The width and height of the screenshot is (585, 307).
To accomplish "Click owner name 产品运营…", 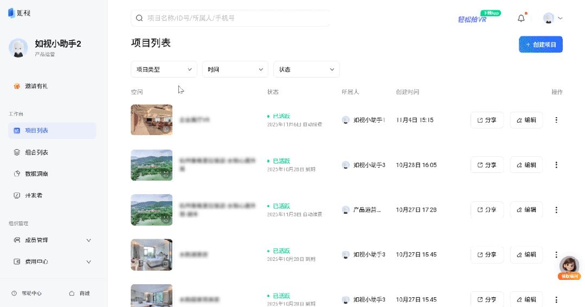I will click(367, 210).
